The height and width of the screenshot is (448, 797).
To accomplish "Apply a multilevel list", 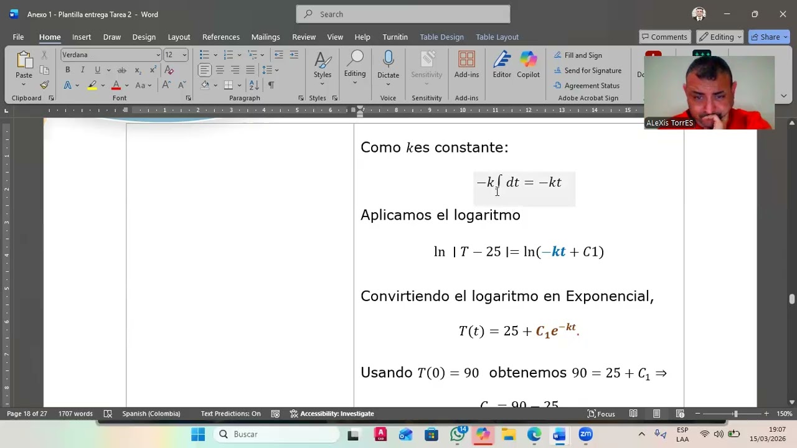I will point(252,55).
